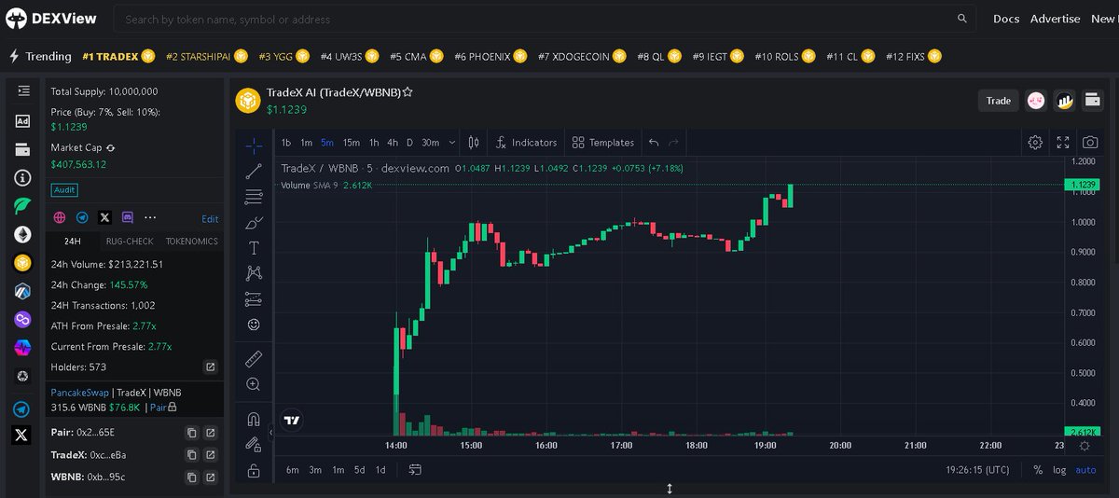Open the token website globe icon
The height and width of the screenshot is (498, 1119).
(60, 217)
